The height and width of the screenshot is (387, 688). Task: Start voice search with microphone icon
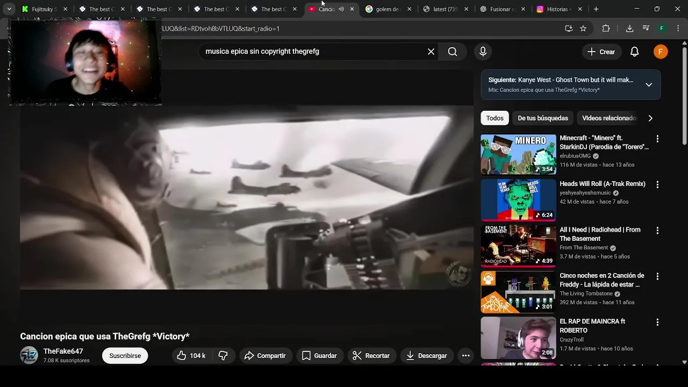click(483, 52)
